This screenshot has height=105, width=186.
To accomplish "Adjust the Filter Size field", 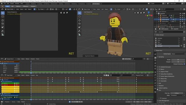I will pyautogui.click(x=177, y=93).
